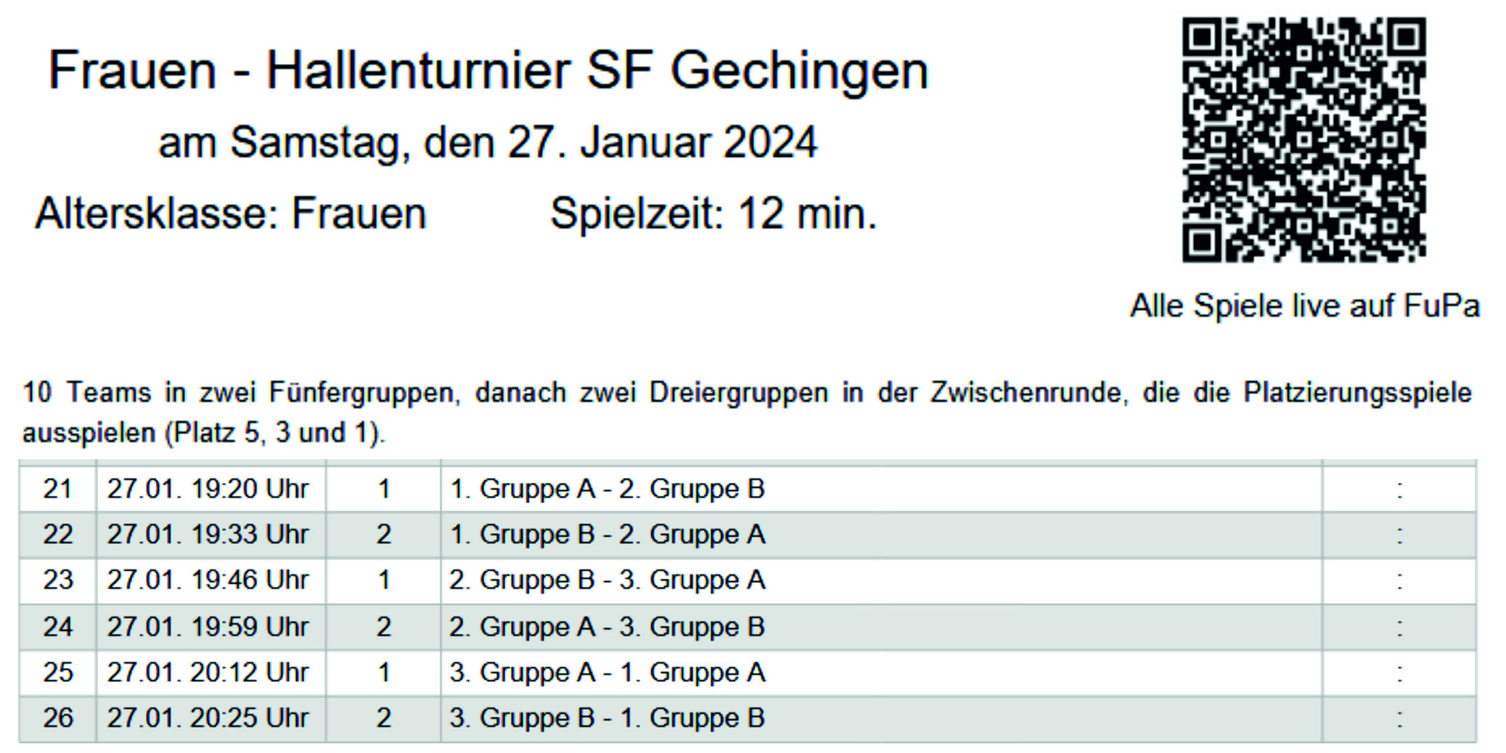Select match number 24 cell
This screenshot has height=753, width=1506.
pos(58,627)
